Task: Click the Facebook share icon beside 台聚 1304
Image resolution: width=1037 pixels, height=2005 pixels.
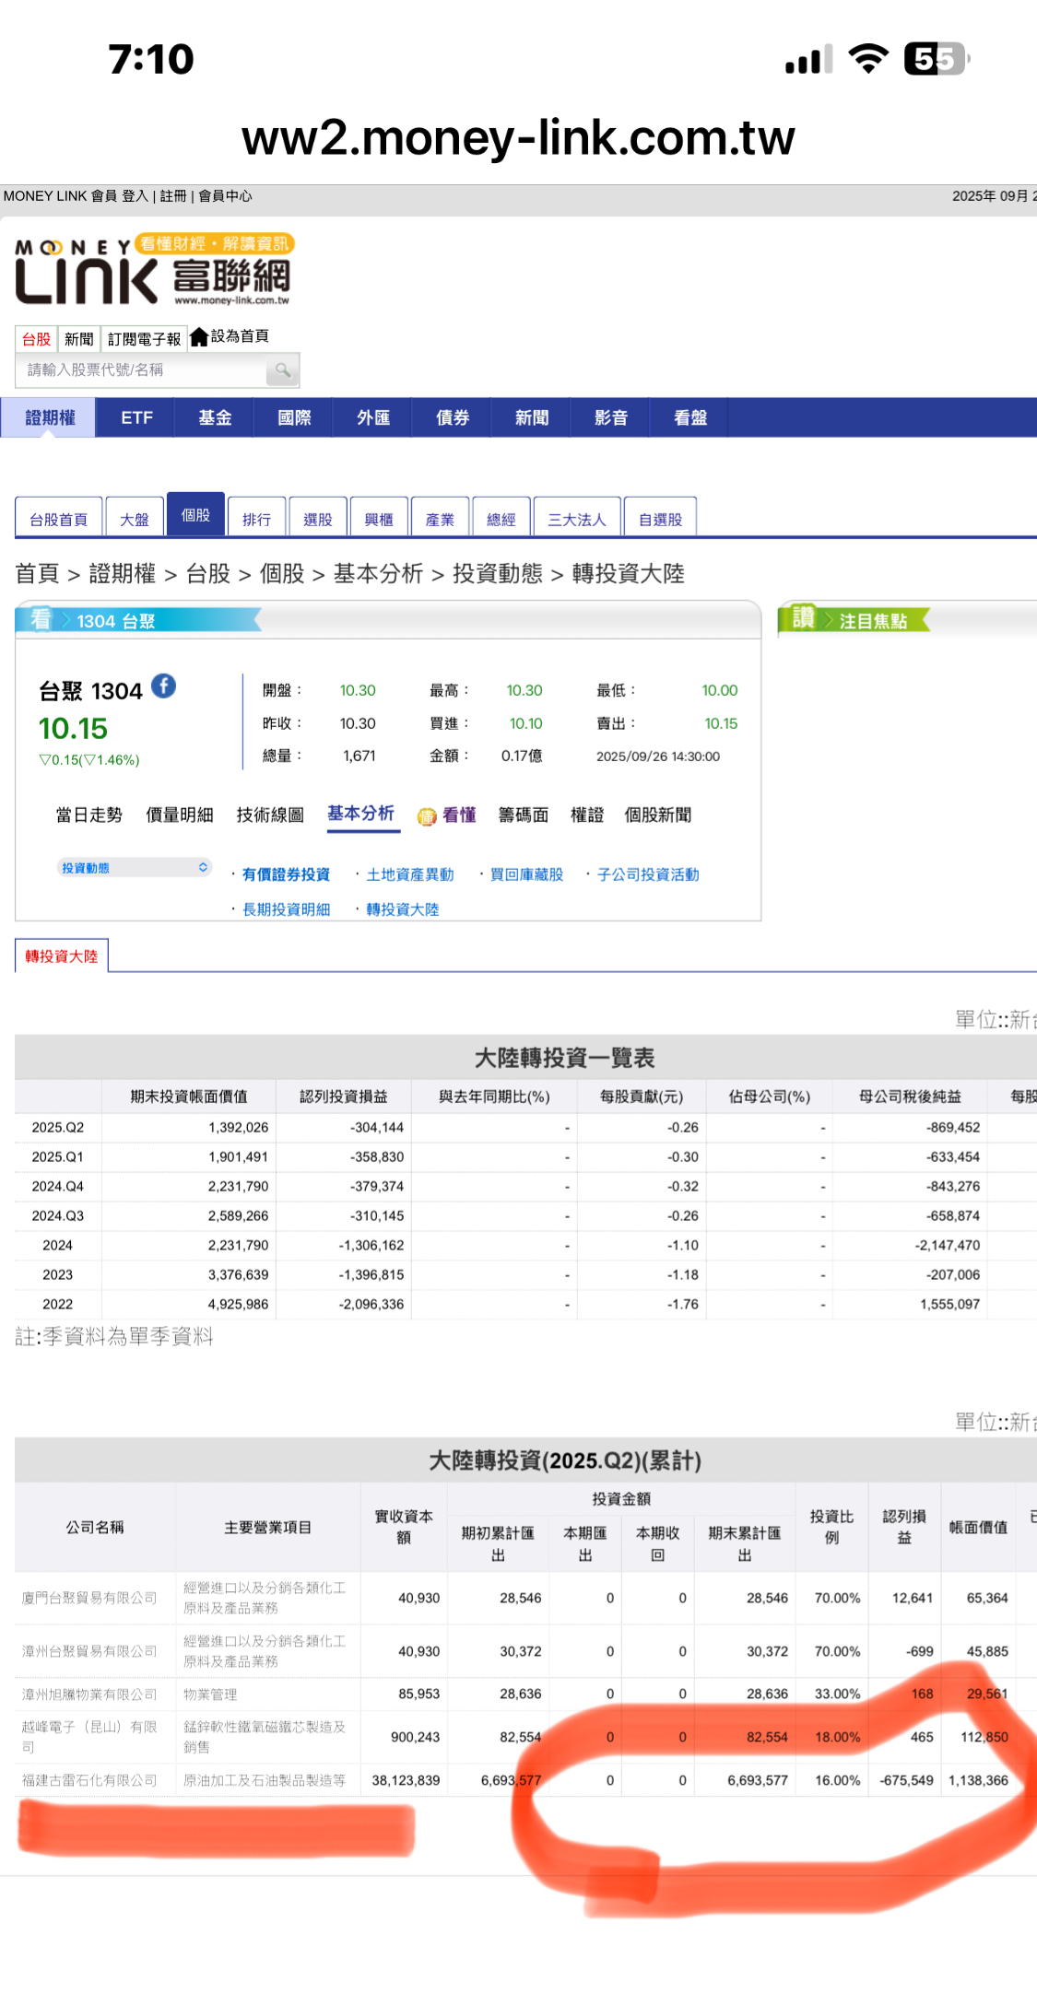Action: click(163, 686)
